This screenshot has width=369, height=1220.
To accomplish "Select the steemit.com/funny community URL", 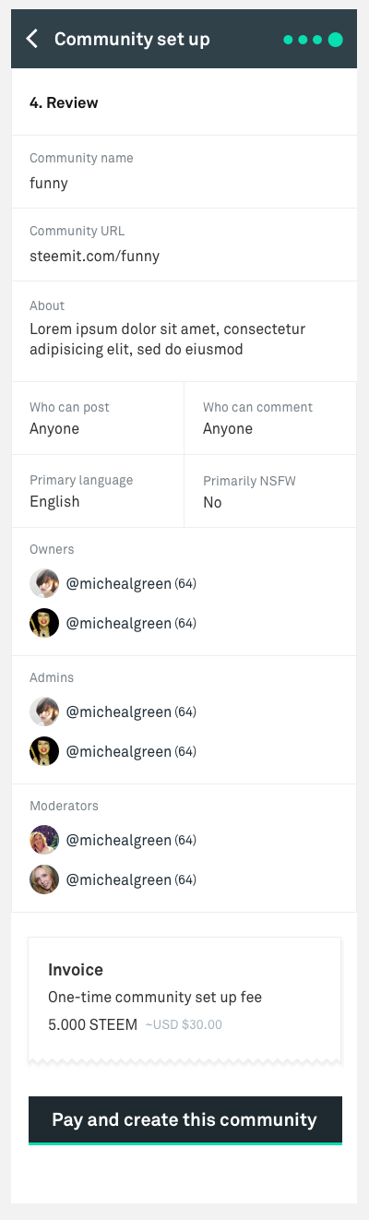I will click(x=94, y=257).
